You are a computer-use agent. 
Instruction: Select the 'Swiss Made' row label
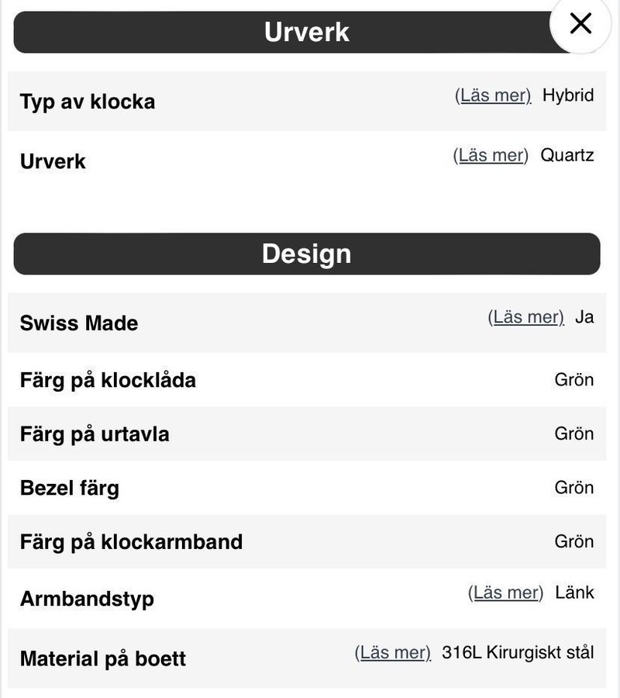click(79, 323)
